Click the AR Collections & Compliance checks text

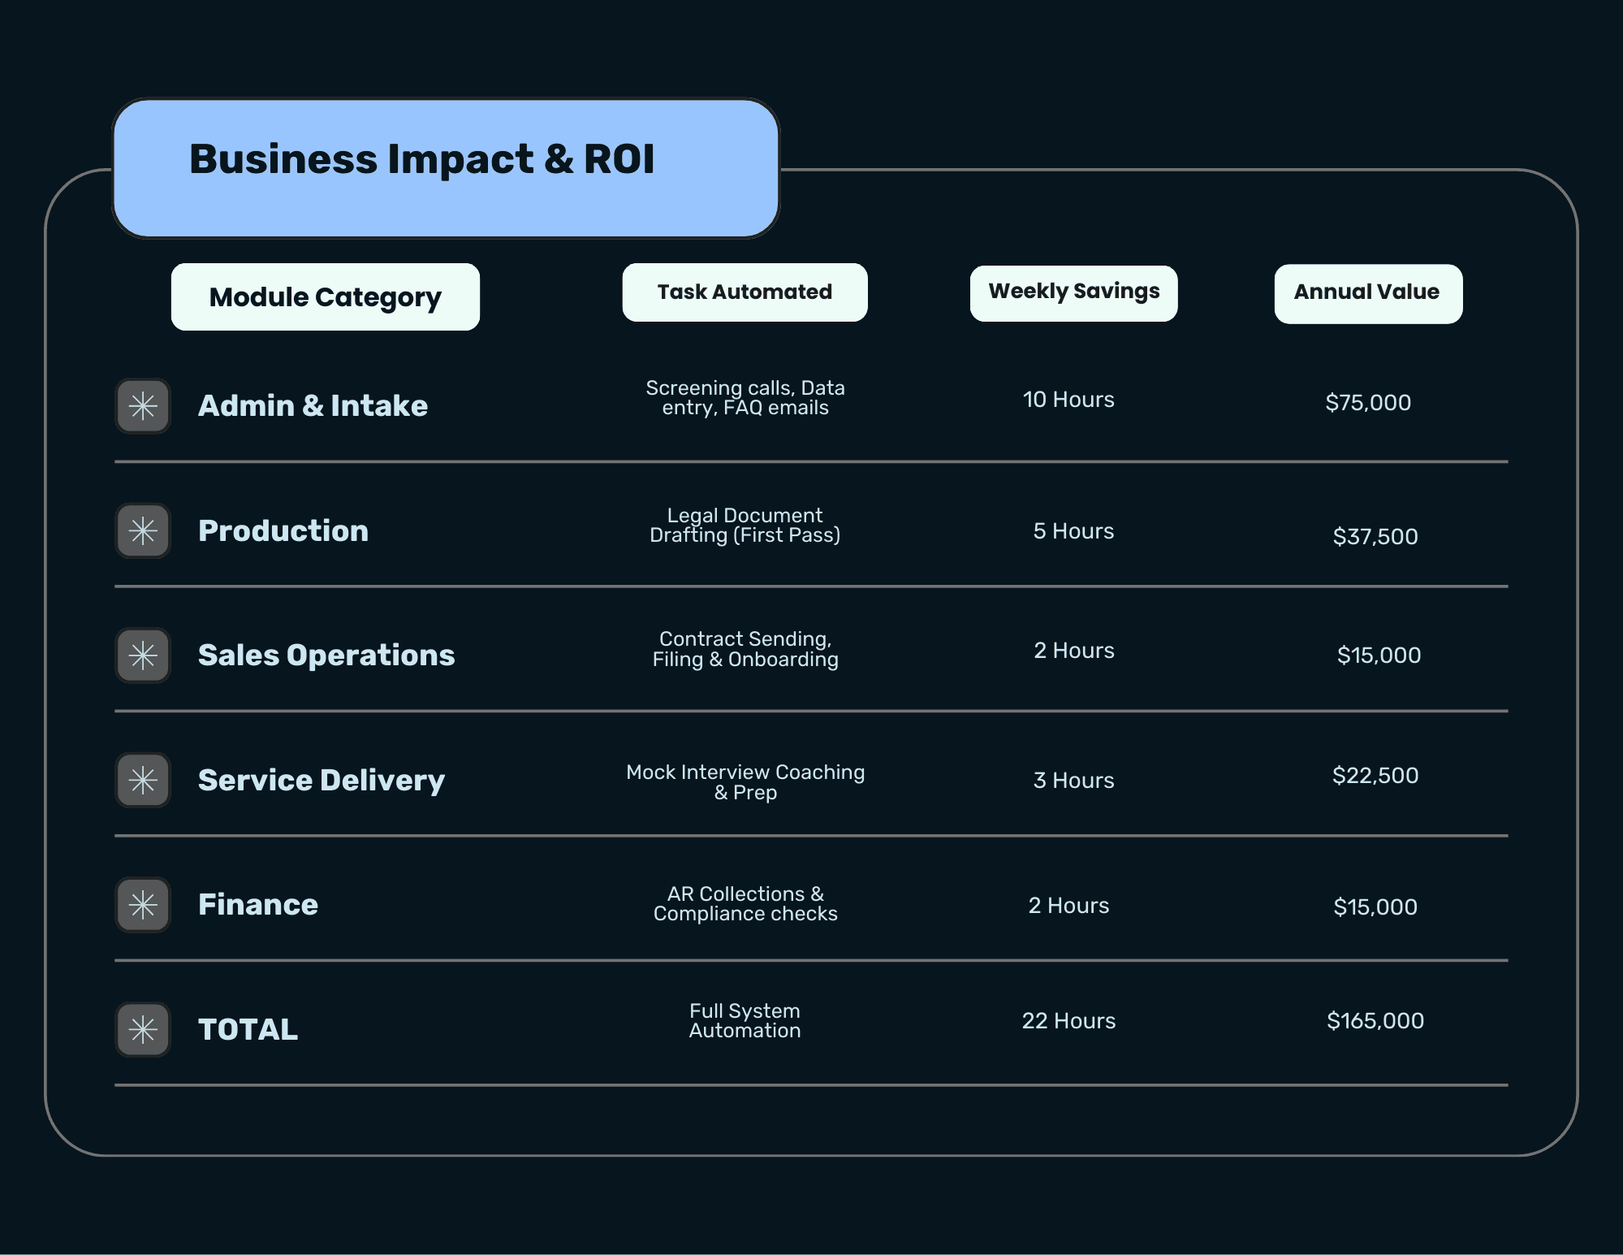point(745,904)
